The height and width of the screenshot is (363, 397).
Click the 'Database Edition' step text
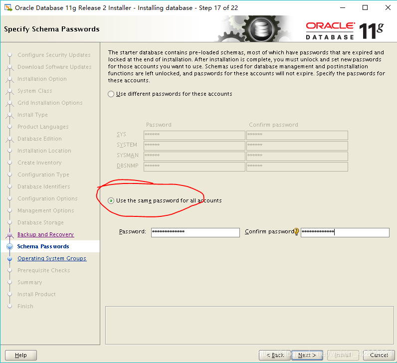[x=39, y=139]
